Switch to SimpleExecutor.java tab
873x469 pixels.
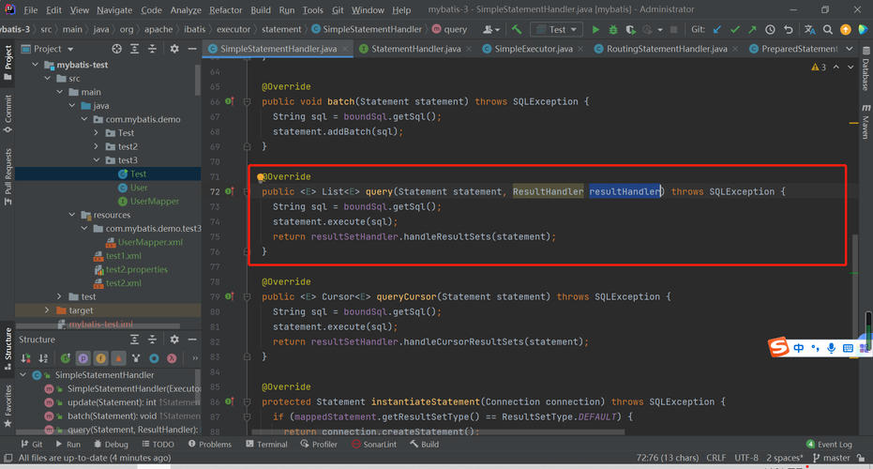point(534,49)
